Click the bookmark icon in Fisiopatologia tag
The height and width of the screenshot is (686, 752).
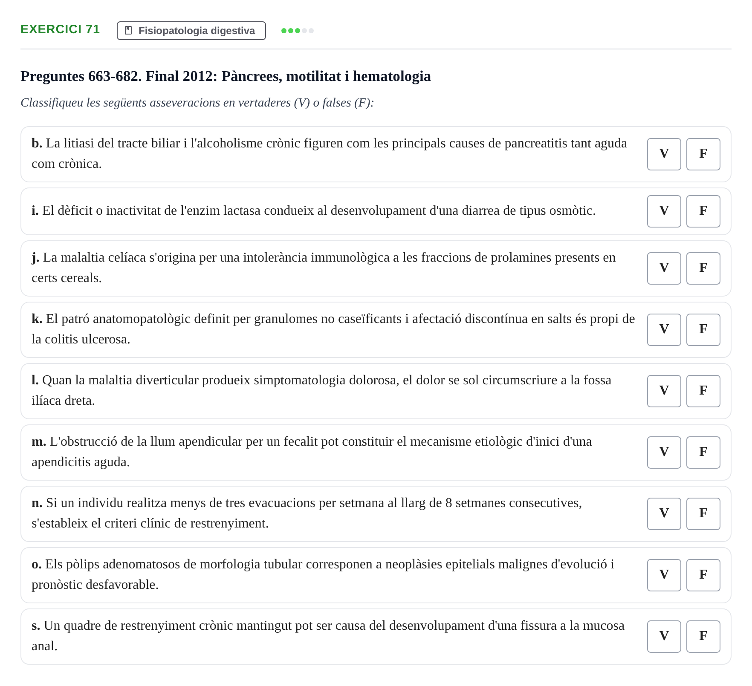pos(128,31)
